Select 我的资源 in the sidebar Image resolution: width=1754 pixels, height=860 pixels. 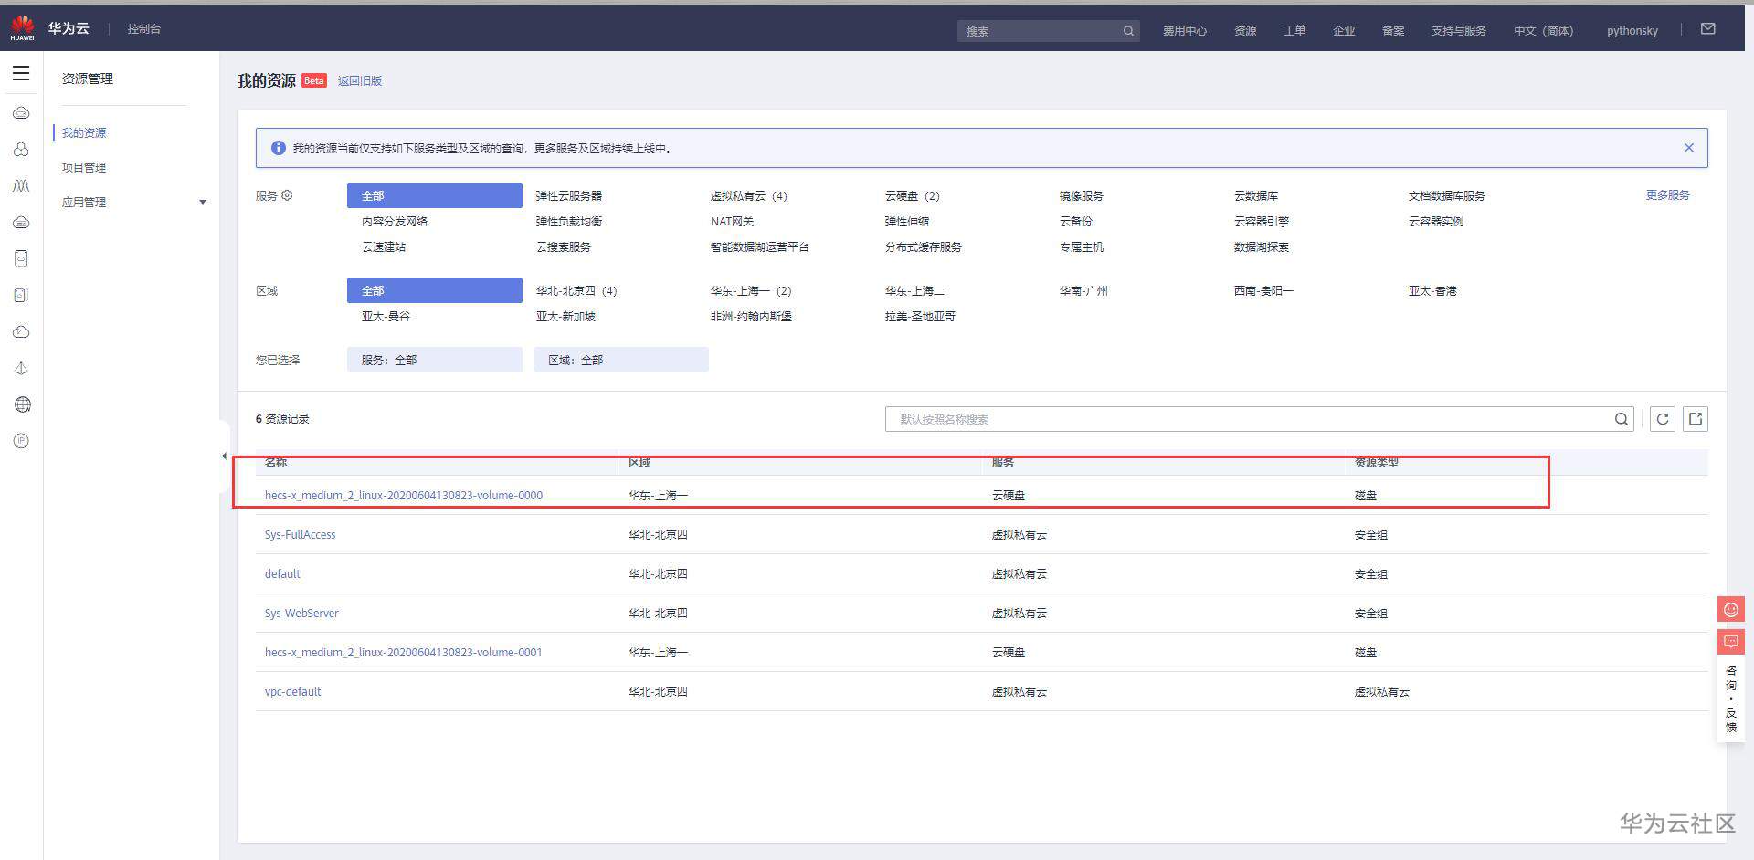[84, 133]
